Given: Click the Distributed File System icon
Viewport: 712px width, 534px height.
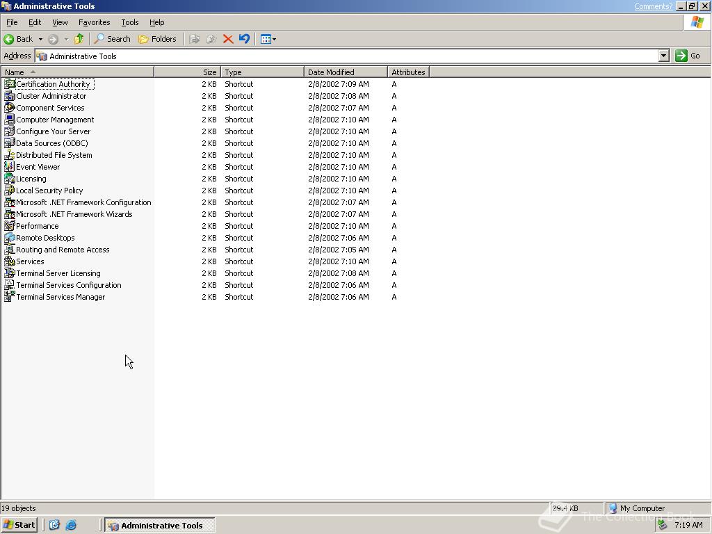Looking at the screenshot, I should [x=10, y=155].
